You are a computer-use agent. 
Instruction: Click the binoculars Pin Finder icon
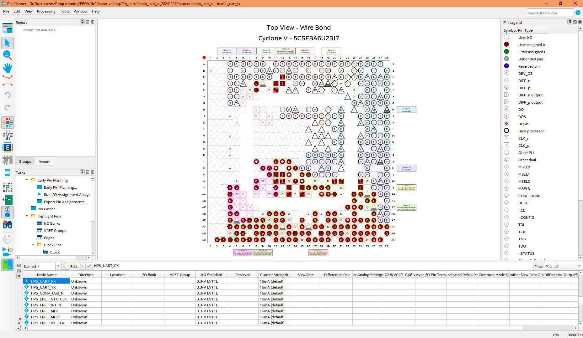pos(7,224)
